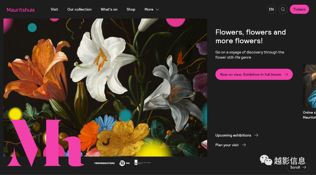Click the heading Flowers, flowers and more flowers!
Viewport: 316px width, 175px height.
point(250,37)
